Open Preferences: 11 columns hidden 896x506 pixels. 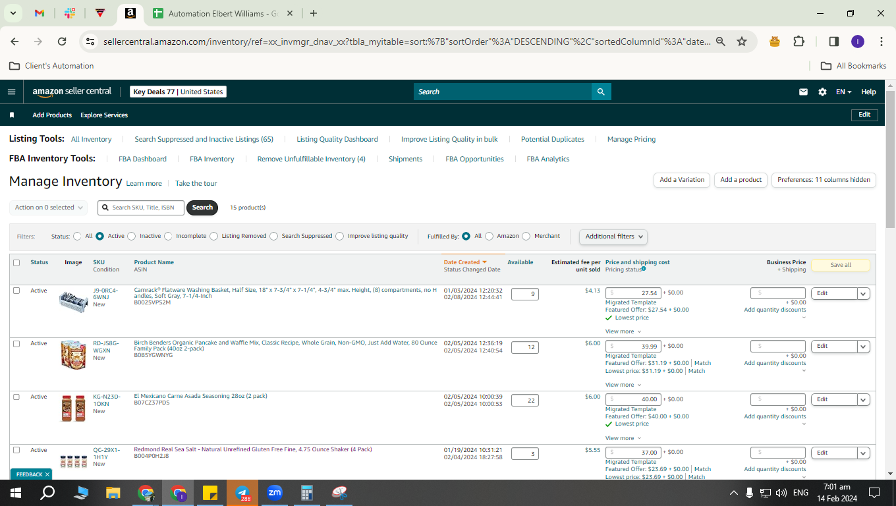[824, 180]
